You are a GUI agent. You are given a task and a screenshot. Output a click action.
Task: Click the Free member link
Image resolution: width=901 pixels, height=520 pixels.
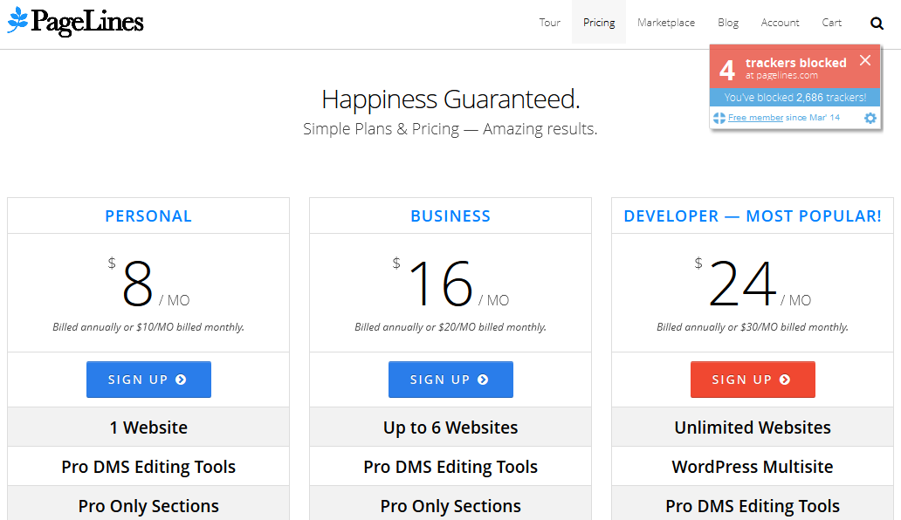(755, 118)
